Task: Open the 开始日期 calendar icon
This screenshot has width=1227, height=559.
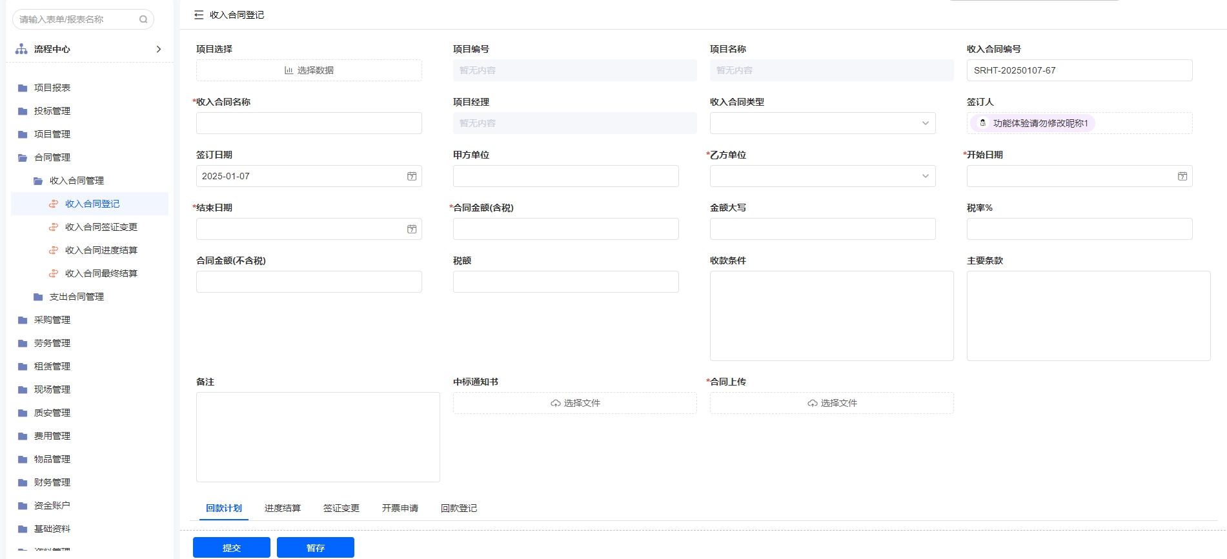Action: point(1182,176)
